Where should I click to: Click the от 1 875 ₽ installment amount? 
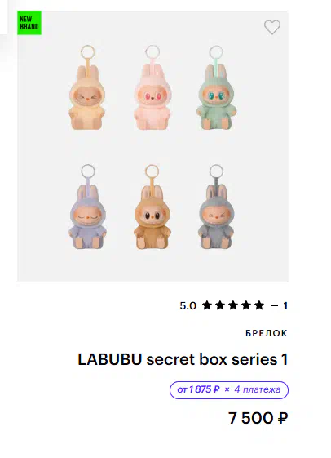tap(198, 389)
